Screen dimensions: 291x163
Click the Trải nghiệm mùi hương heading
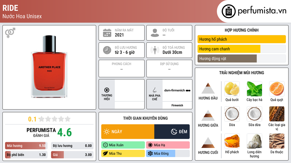242,73
